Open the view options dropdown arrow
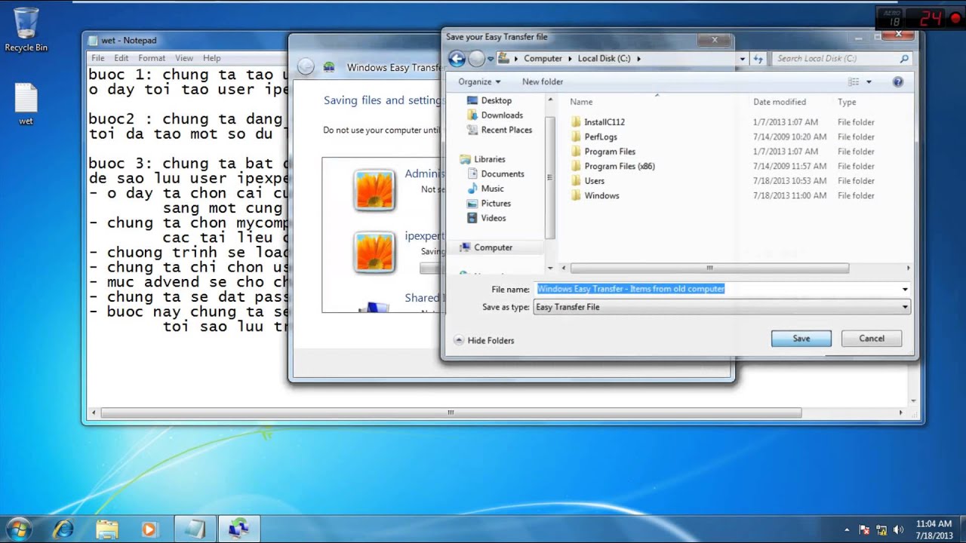Image resolution: width=966 pixels, height=543 pixels. pyautogui.click(x=869, y=81)
